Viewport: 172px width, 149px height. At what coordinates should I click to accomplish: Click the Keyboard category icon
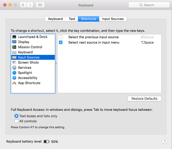point(14,52)
